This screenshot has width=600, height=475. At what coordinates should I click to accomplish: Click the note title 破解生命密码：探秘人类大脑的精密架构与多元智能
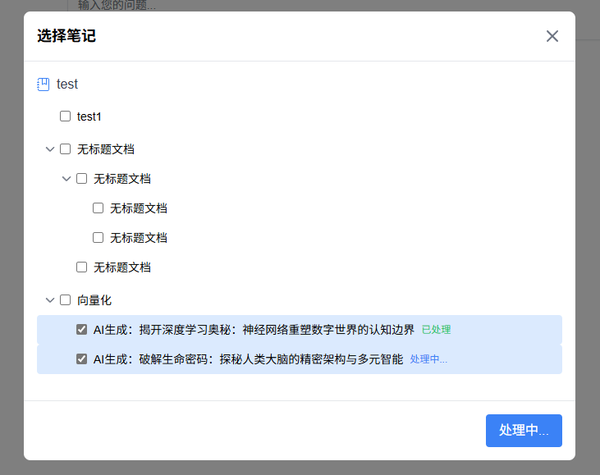click(x=271, y=359)
